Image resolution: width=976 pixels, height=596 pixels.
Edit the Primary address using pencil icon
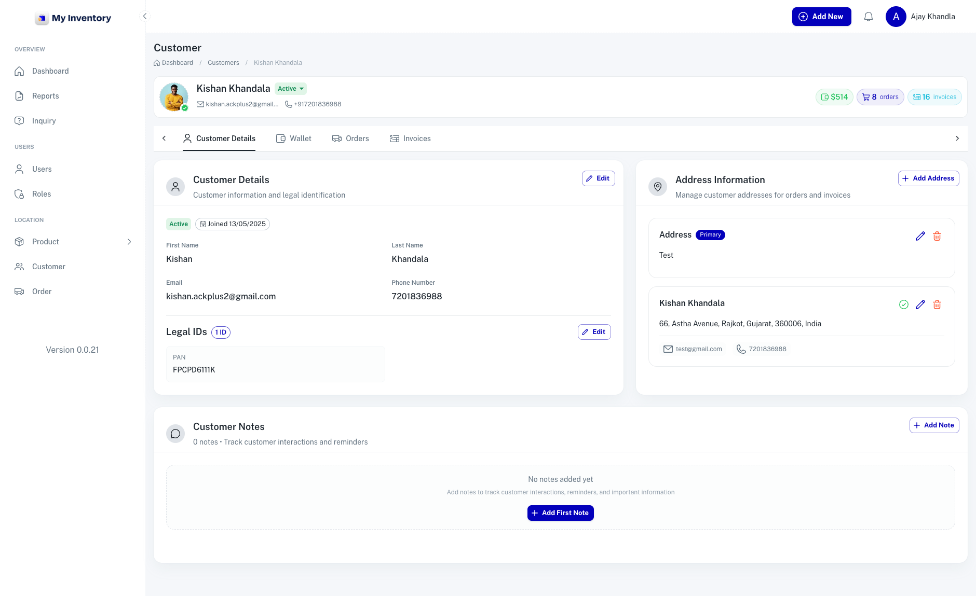(920, 236)
